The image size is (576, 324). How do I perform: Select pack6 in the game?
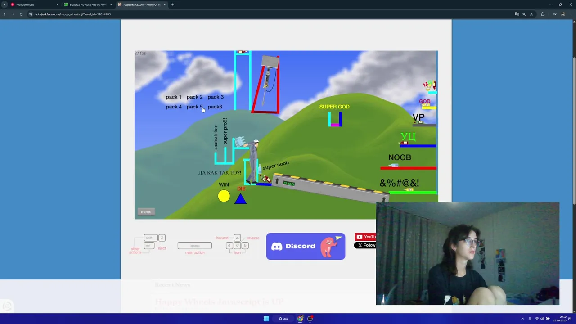[215, 107]
